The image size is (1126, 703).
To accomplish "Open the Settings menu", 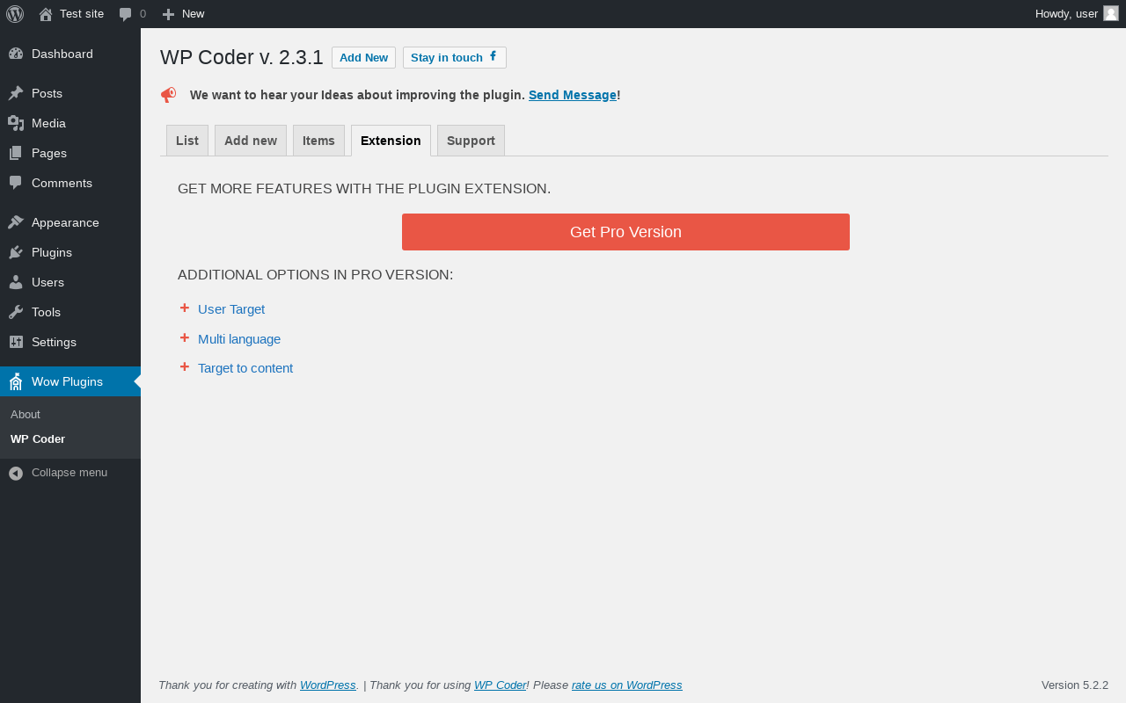I will coord(70,342).
